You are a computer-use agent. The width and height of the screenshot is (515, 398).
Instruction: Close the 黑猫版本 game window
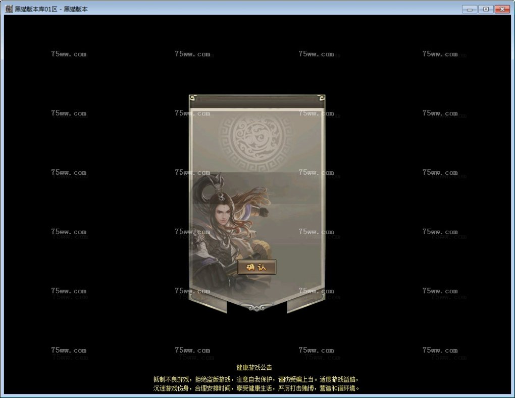(x=502, y=9)
